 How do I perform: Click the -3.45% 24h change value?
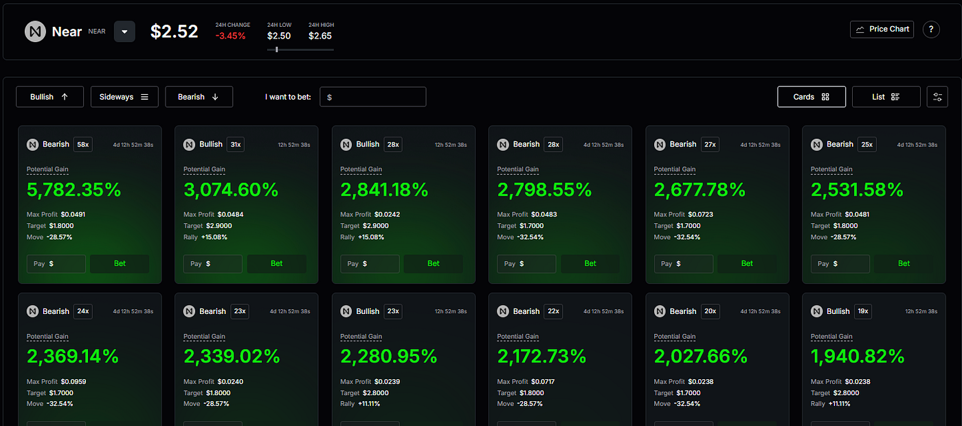point(231,36)
